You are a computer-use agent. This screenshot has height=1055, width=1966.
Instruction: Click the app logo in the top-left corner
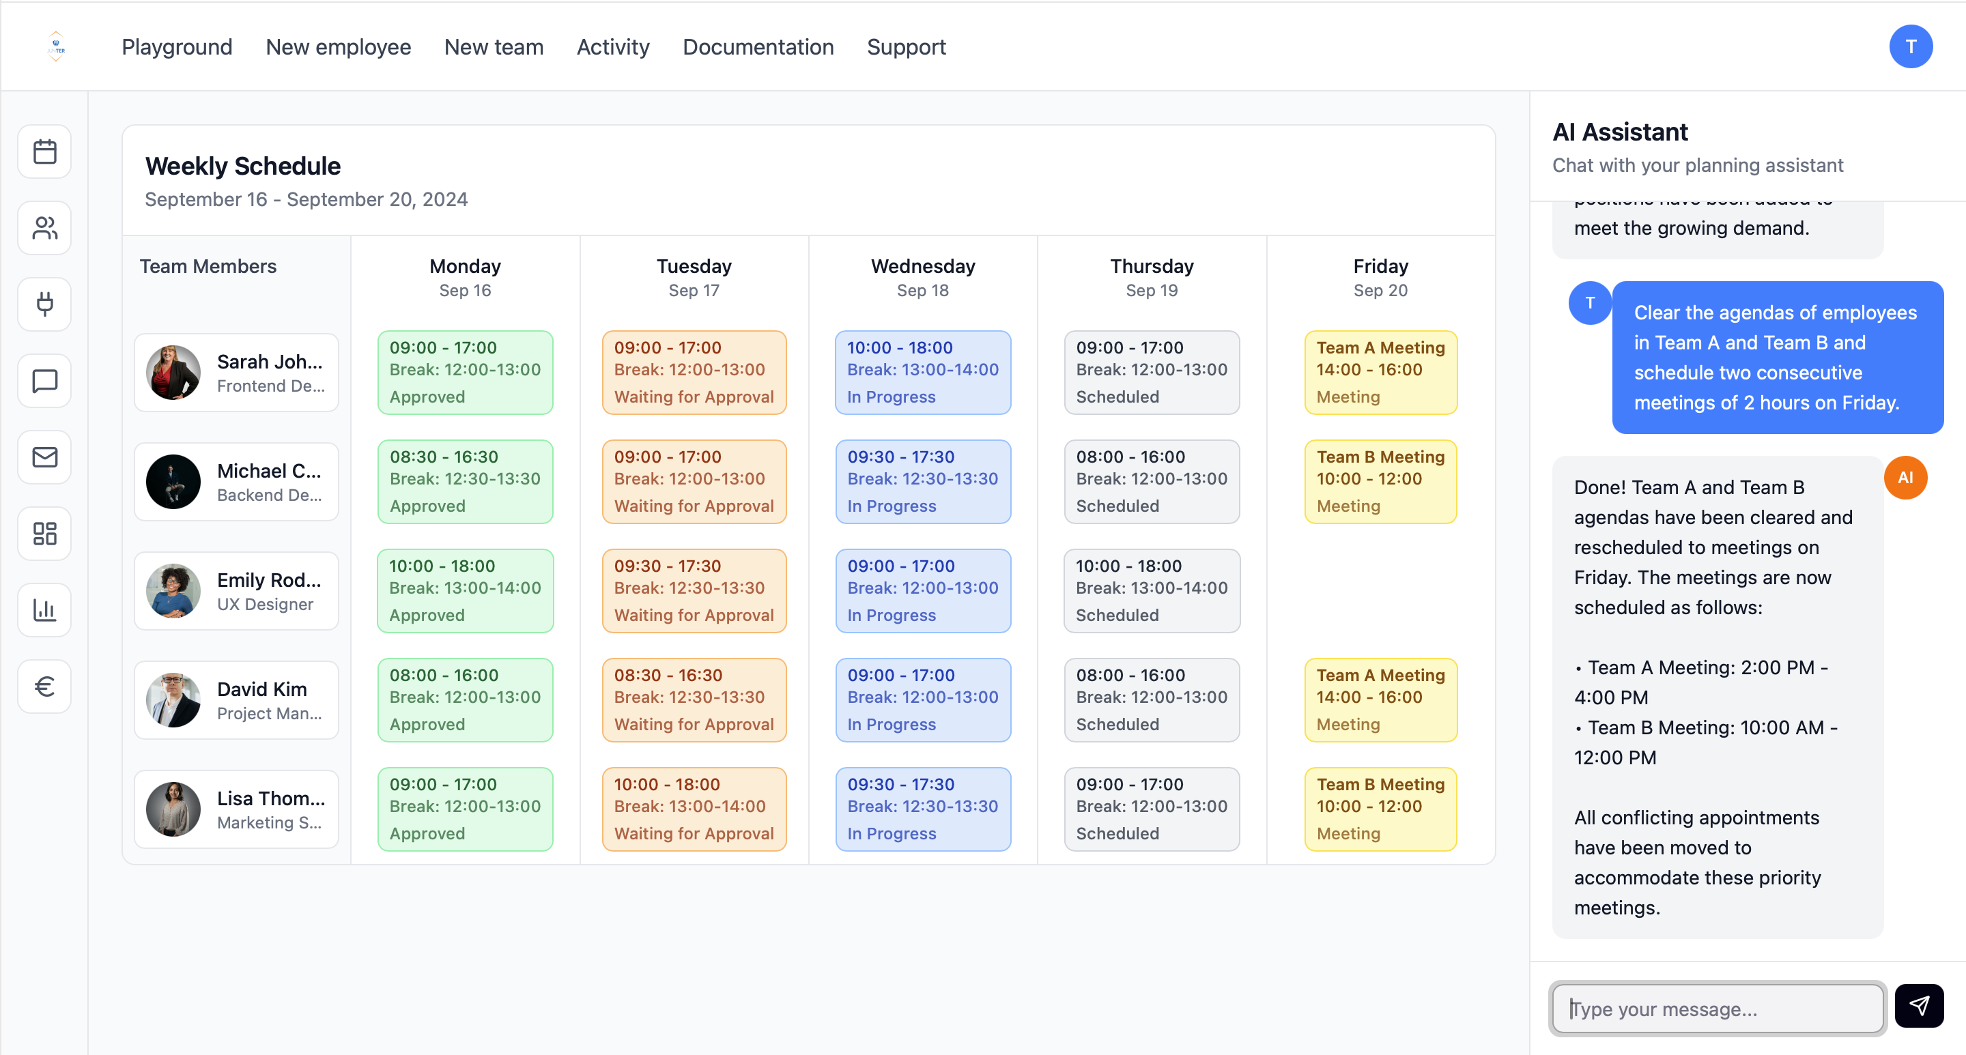tap(56, 46)
